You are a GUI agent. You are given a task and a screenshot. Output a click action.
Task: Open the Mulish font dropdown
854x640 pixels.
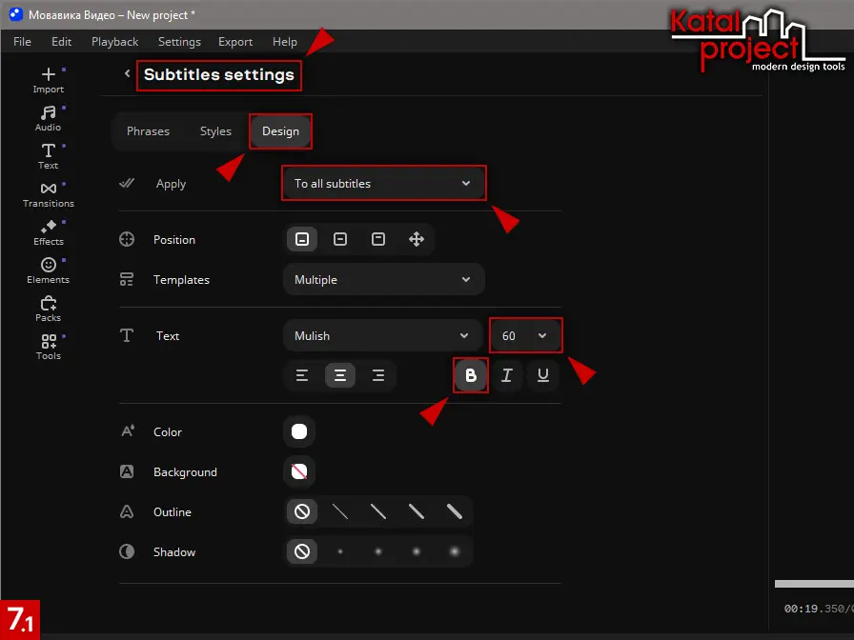383,336
